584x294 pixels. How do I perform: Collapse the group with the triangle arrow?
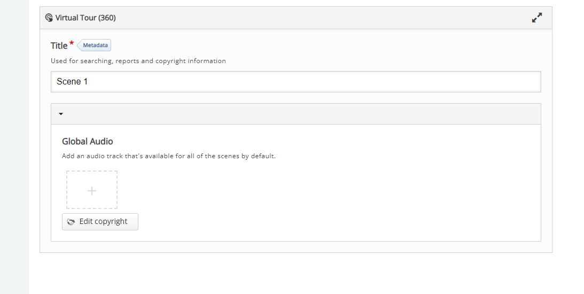click(x=61, y=114)
